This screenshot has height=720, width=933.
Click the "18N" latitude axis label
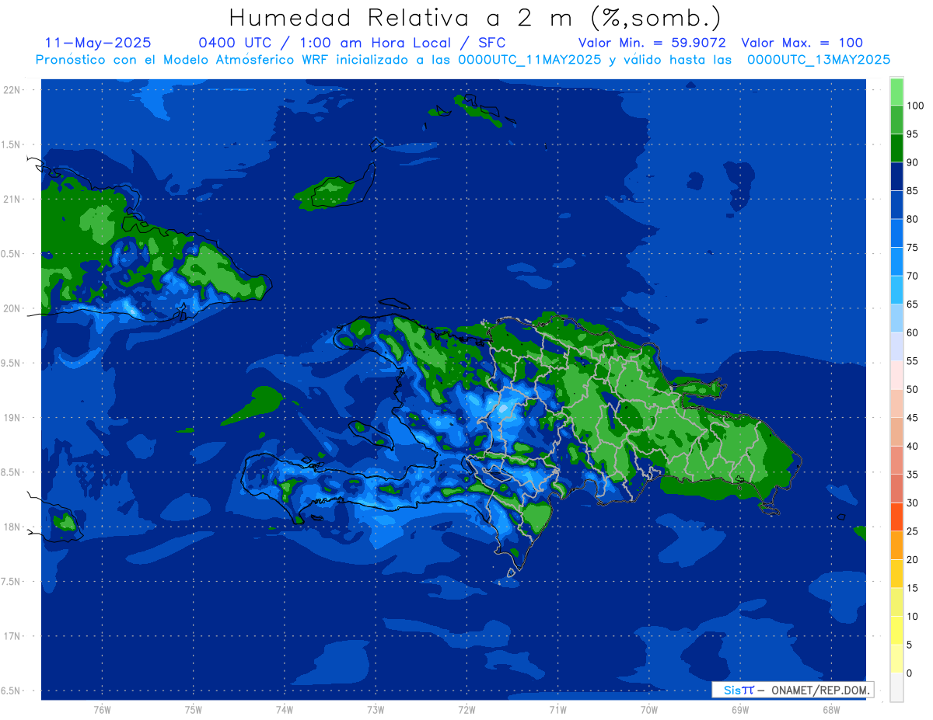(x=10, y=527)
